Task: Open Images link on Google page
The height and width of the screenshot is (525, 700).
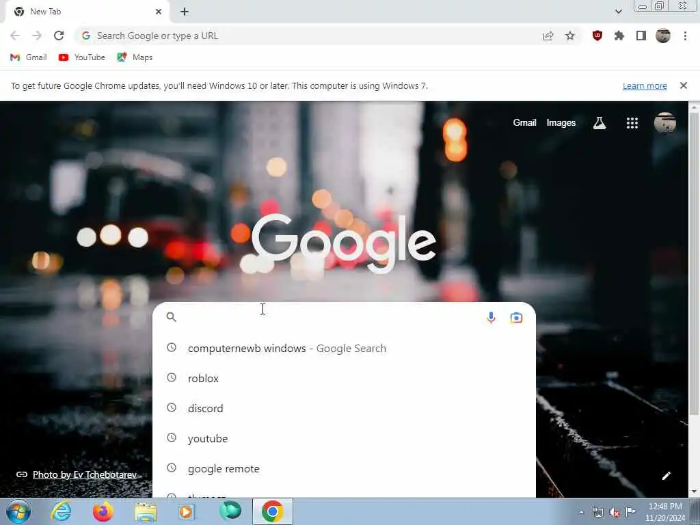Action: pyautogui.click(x=561, y=123)
